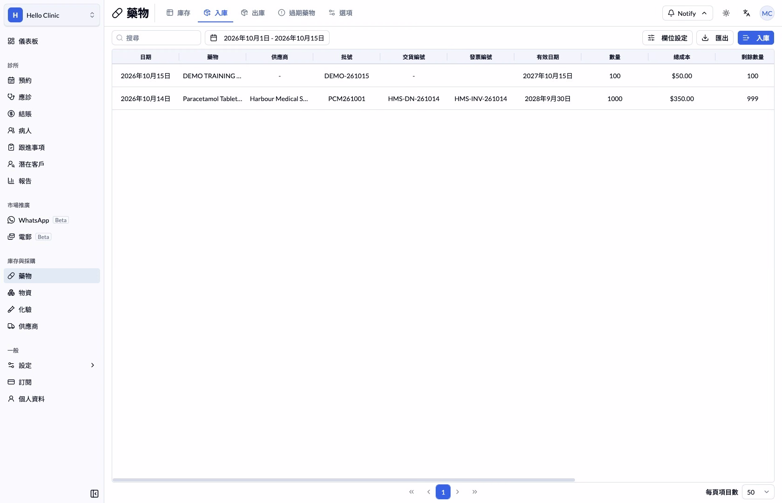Screen dimensions: 782x503
Task: Switch to 出庫 stock-out tab
Action: point(253,13)
